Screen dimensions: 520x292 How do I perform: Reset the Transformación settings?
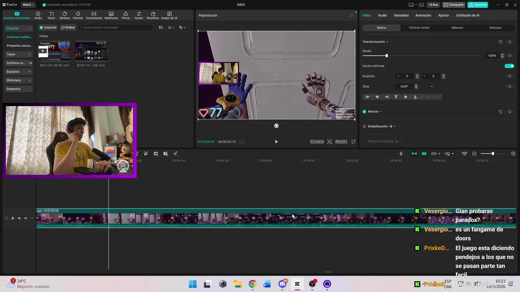tap(500, 42)
